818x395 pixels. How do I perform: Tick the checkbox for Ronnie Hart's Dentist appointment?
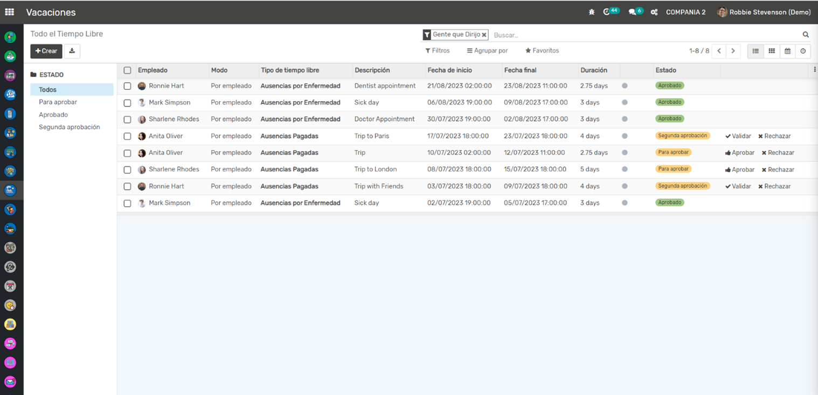(x=127, y=86)
